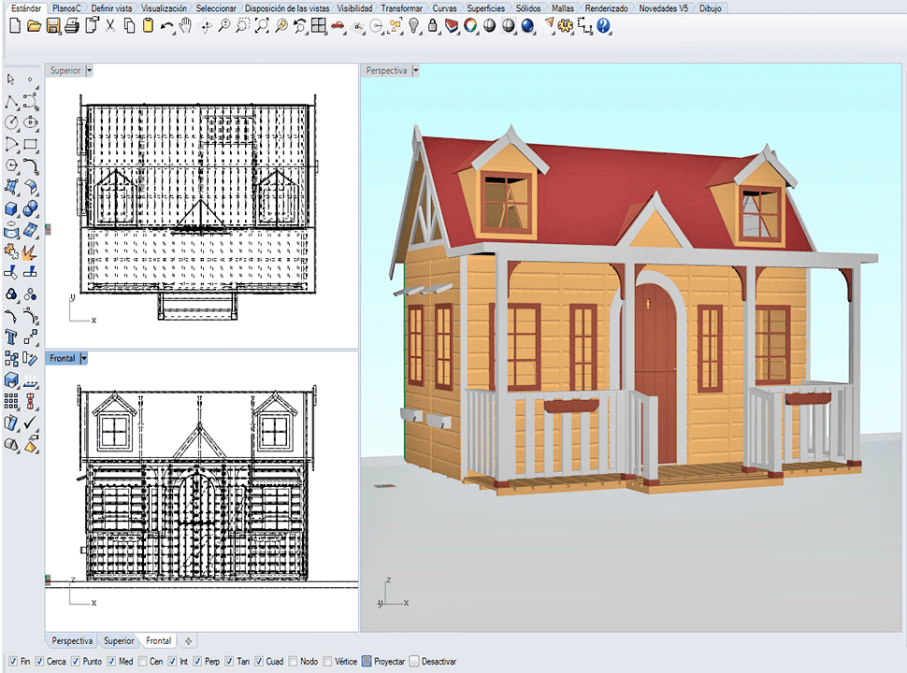This screenshot has width=907, height=673.
Task: Select the bottom Perspectiva viewport tab
Action: 72,640
